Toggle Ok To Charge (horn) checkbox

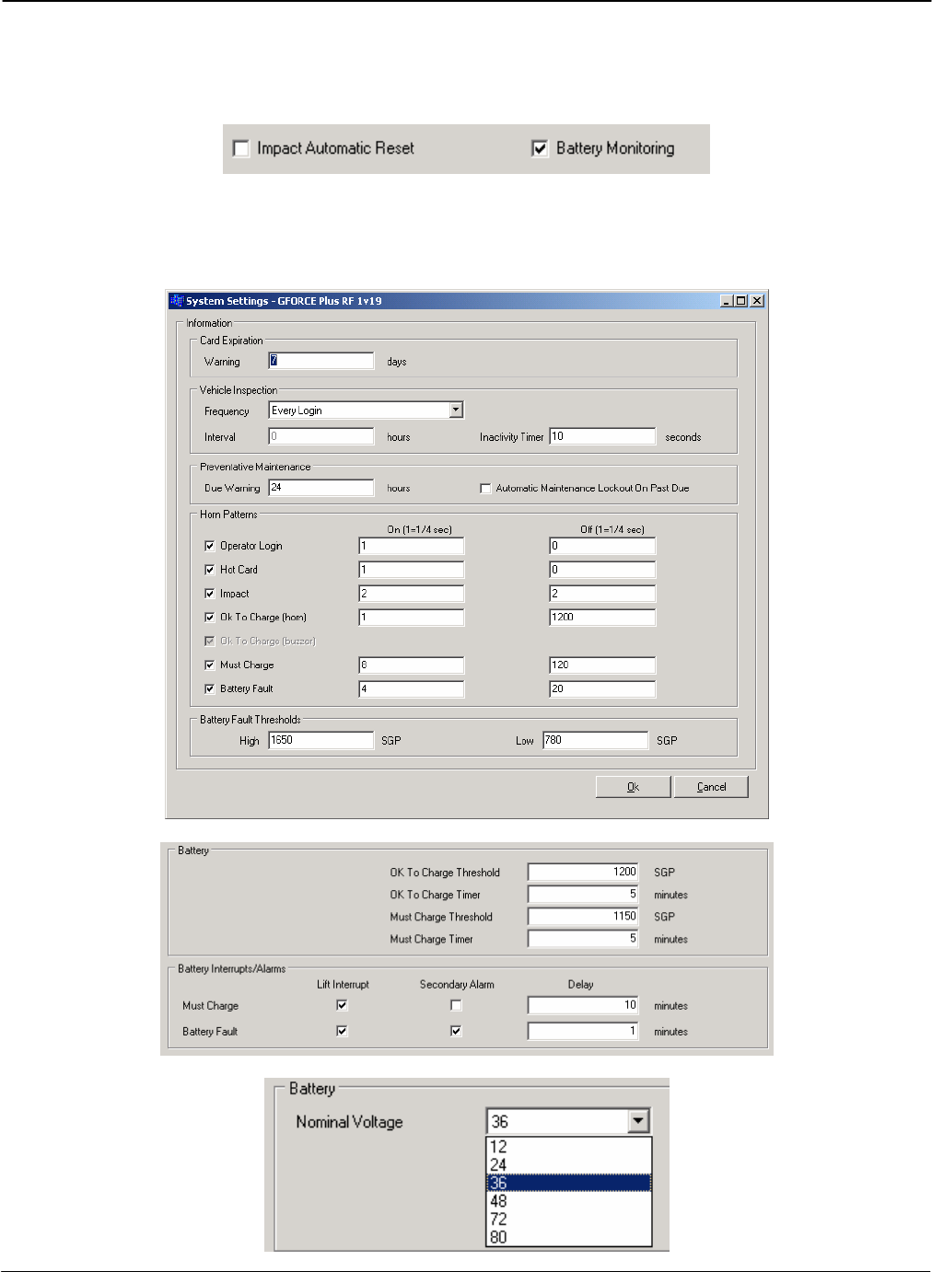pyautogui.click(x=210, y=618)
